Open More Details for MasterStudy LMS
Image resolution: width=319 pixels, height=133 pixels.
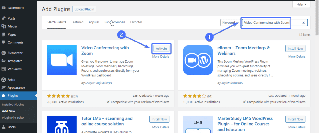(297, 127)
